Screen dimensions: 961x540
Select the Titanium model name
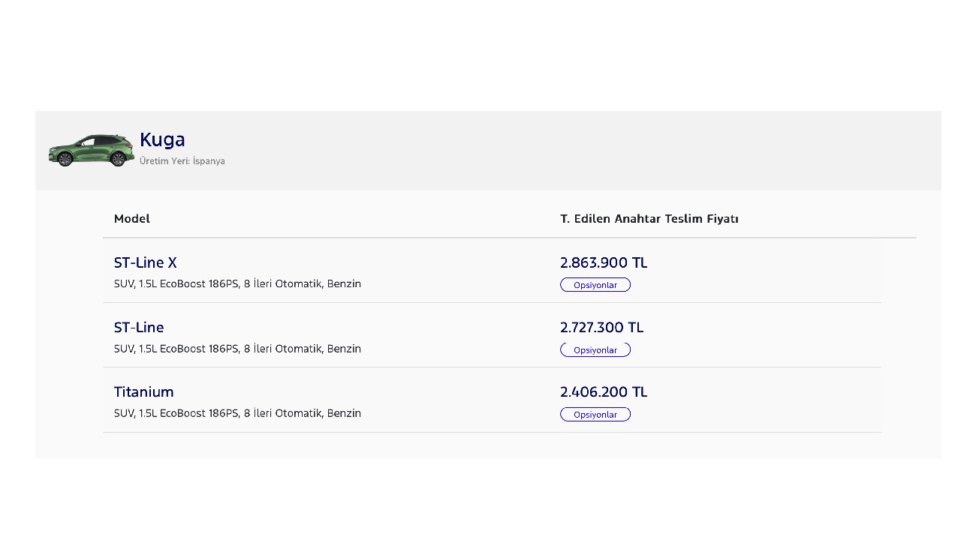[x=144, y=391]
